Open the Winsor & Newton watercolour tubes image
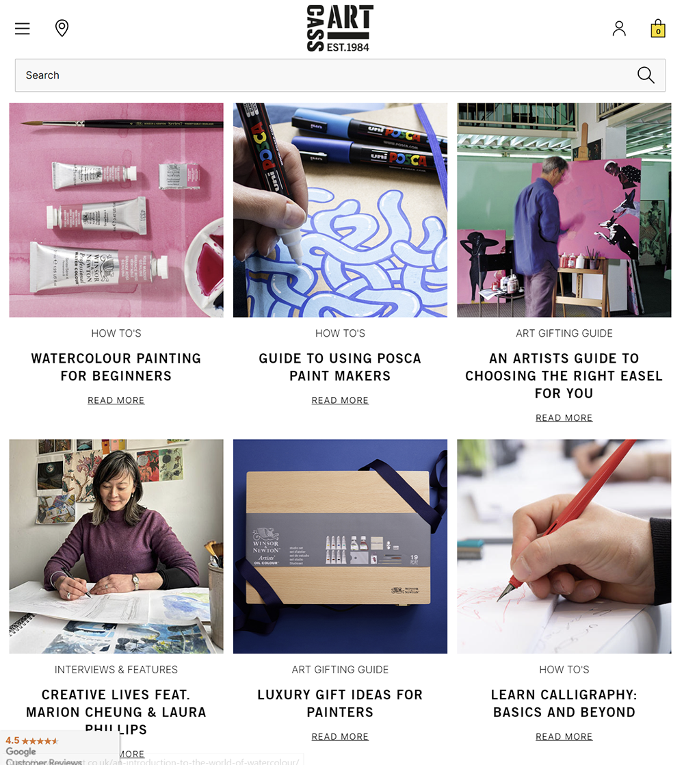Image resolution: width=684 pixels, height=765 pixels. tap(116, 210)
